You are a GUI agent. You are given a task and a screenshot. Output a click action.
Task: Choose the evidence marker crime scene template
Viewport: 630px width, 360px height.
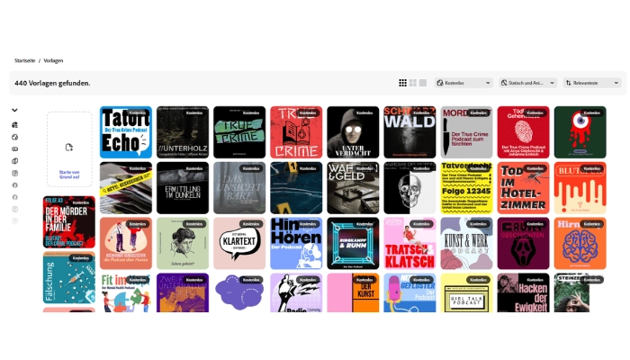tap(296, 187)
